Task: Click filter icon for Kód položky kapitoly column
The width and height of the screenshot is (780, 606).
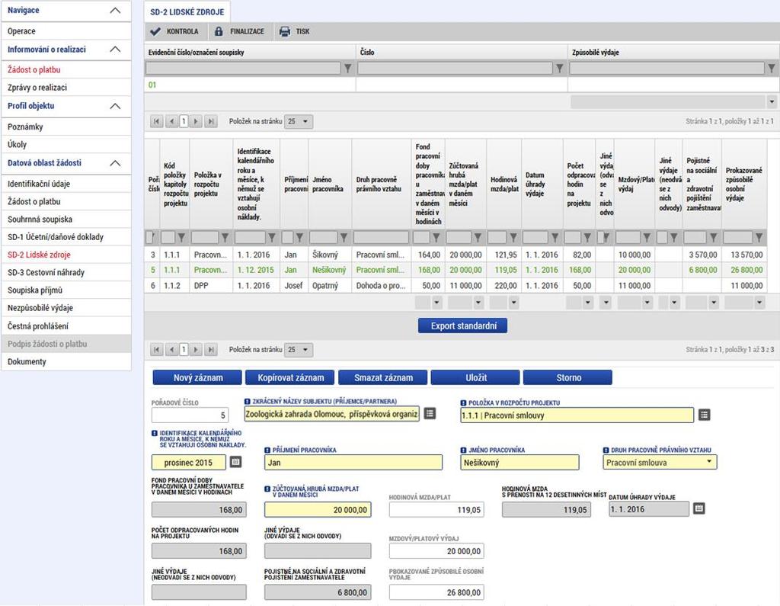Action: tap(181, 238)
